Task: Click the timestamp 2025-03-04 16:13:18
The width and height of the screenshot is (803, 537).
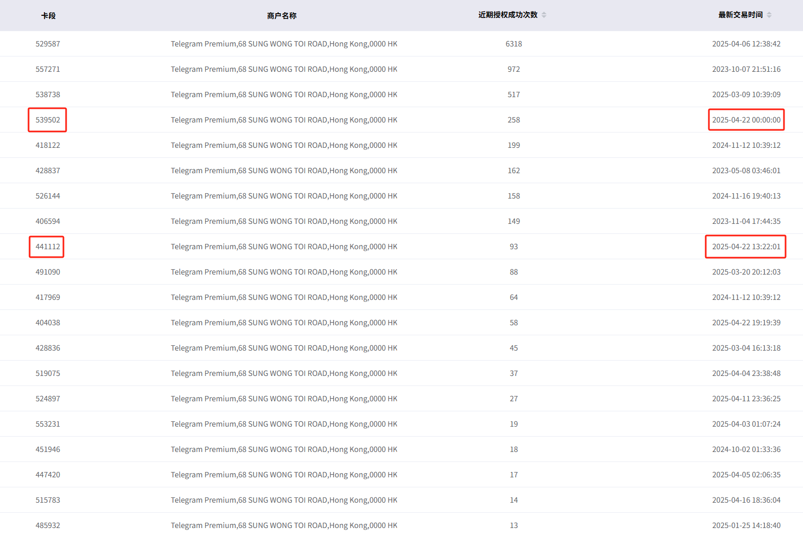Action: click(746, 348)
